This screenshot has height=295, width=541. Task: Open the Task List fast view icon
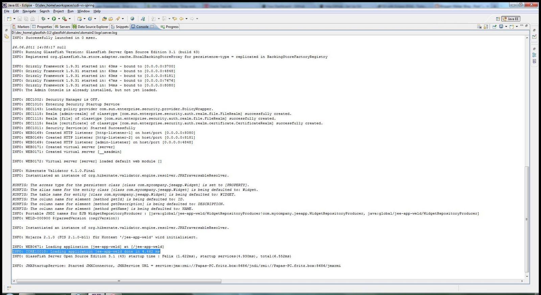534,36
